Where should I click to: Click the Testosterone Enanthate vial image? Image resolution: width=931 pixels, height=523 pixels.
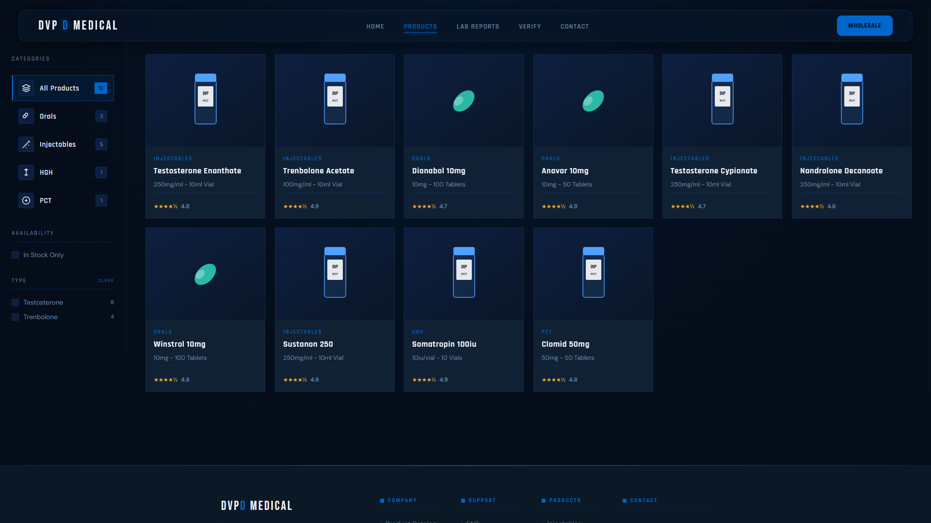[x=206, y=99]
